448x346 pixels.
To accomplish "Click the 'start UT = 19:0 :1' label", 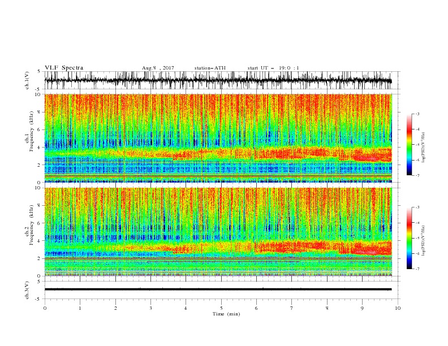I will pyautogui.click(x=273, y=68).
